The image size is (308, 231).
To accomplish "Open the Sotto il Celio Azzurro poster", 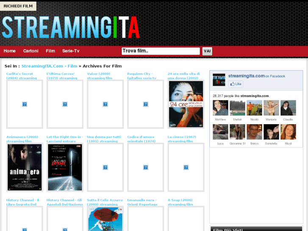I will click(x=105, y=219).
